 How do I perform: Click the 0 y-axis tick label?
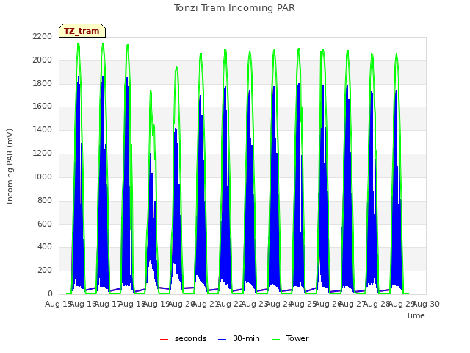click(x=50, y=293)
